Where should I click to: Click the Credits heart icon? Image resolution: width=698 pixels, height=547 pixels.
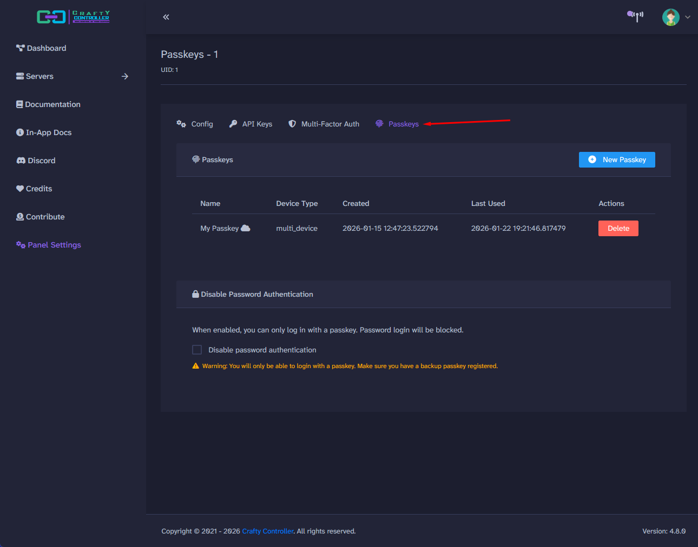click(x=19, y=188)
